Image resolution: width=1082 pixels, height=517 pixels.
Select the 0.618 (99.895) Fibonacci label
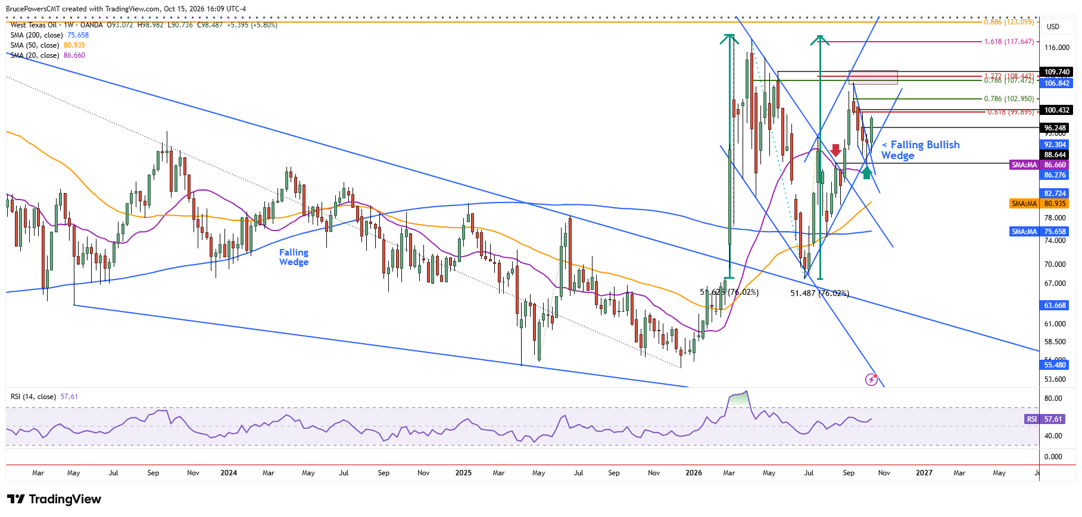click(1011, 112)
